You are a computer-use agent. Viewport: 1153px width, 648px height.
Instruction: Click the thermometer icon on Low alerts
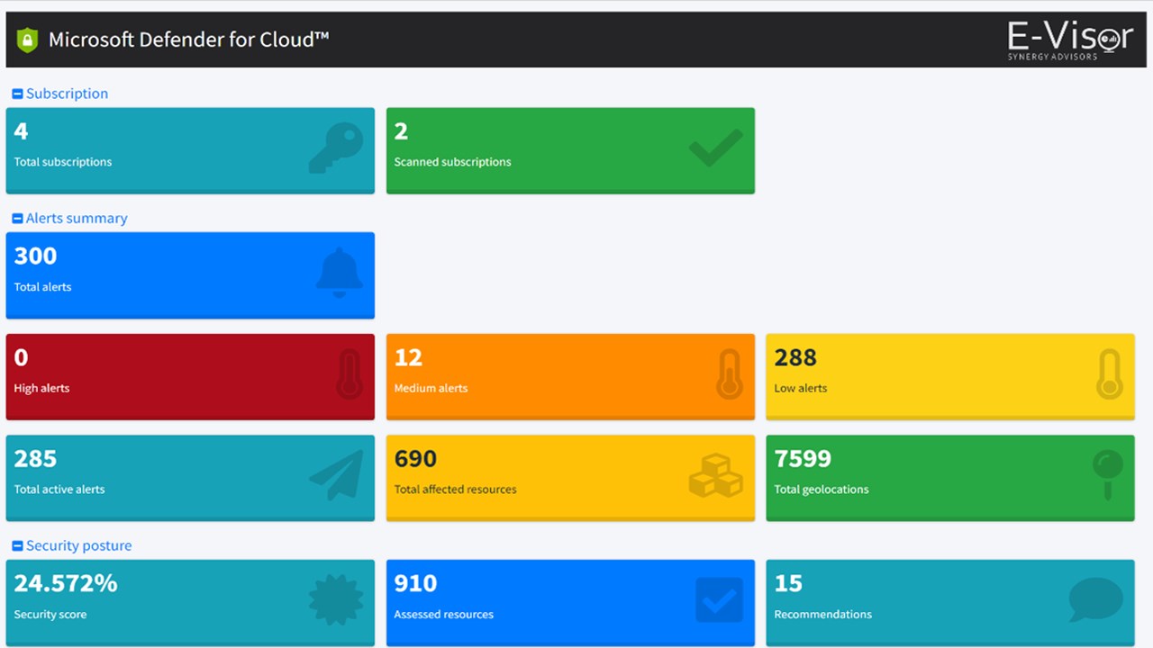(x=1110, y=374)
